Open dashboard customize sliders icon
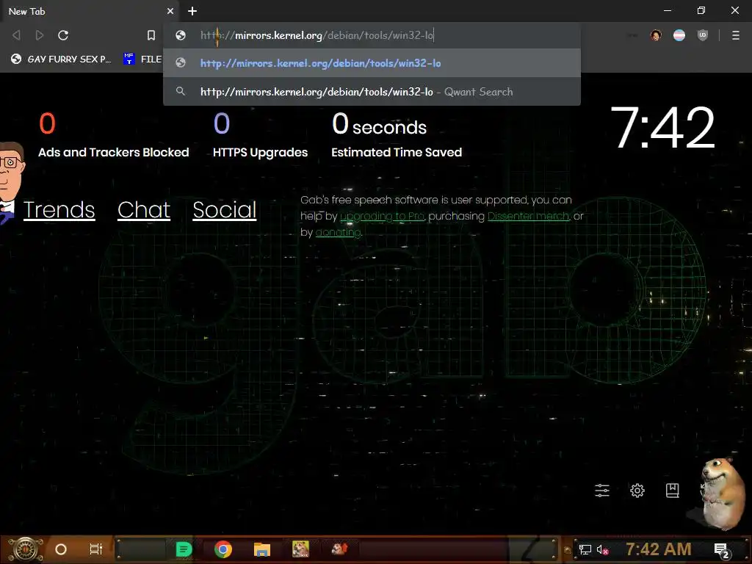 tap(602, 490)
